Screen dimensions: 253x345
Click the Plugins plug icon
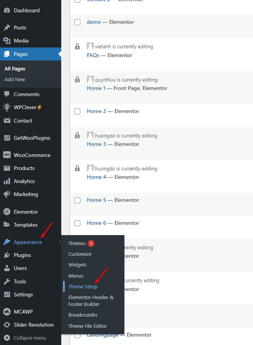(x=7, y=255)
